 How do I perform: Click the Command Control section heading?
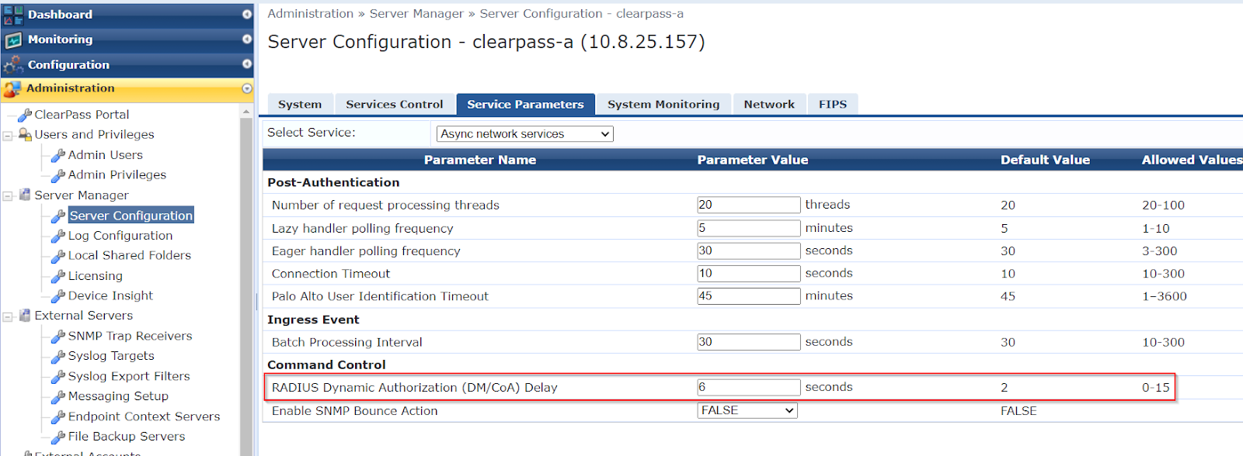[326, 364]
